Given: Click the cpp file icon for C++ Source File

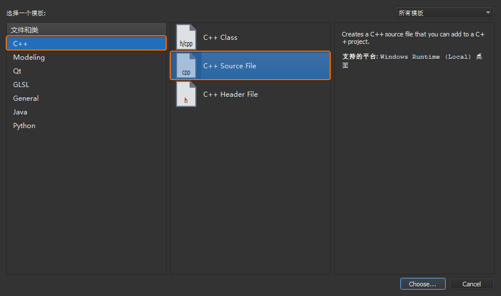Looking at the screenshot, I should (x=186, y=66).
